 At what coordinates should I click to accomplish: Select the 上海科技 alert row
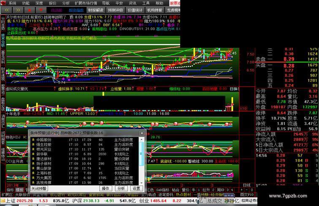[x=85, y=173]
